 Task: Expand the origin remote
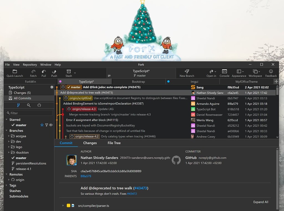click(9, 180)
